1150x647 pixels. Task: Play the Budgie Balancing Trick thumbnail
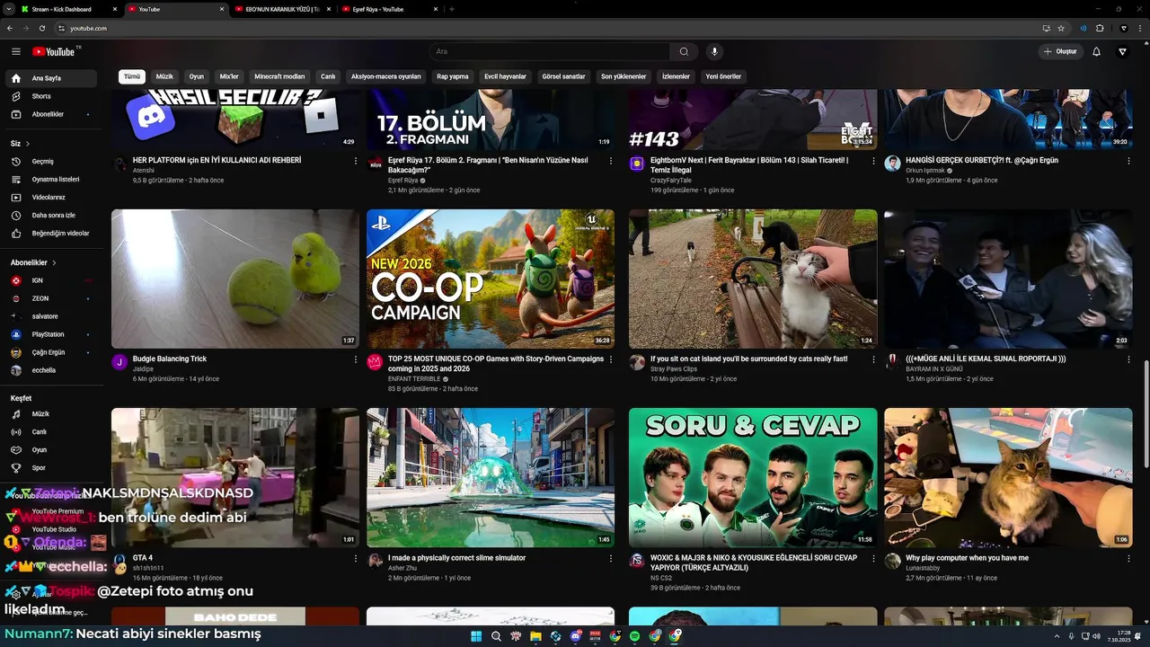click(235, 279)
